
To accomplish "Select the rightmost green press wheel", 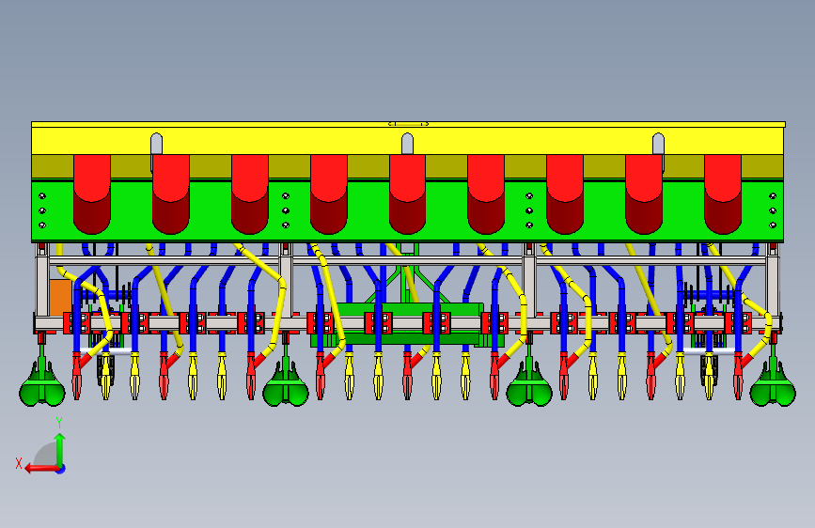I will [773, 383].
